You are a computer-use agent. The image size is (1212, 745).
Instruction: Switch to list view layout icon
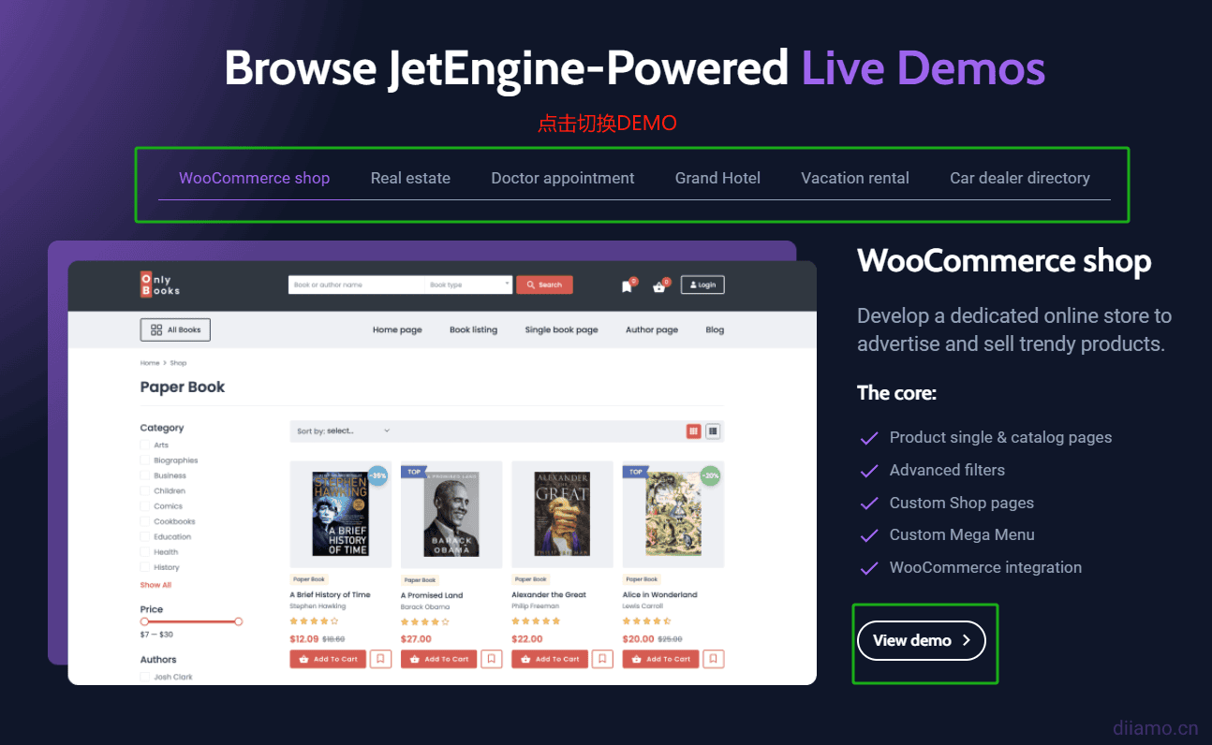point(713,431)
